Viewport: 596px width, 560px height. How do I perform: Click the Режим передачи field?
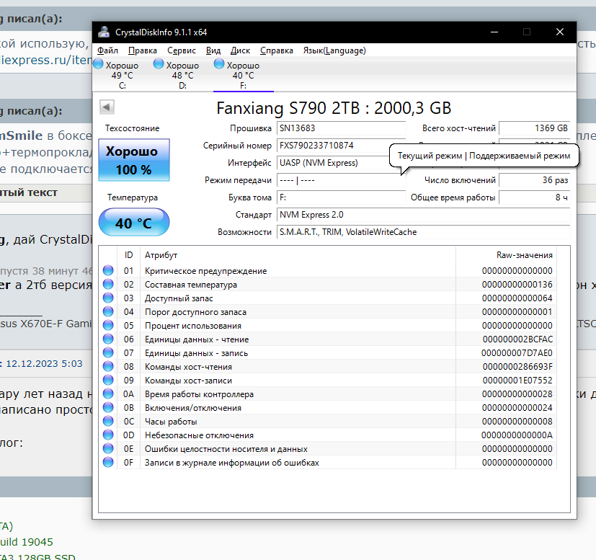point(341,180)
